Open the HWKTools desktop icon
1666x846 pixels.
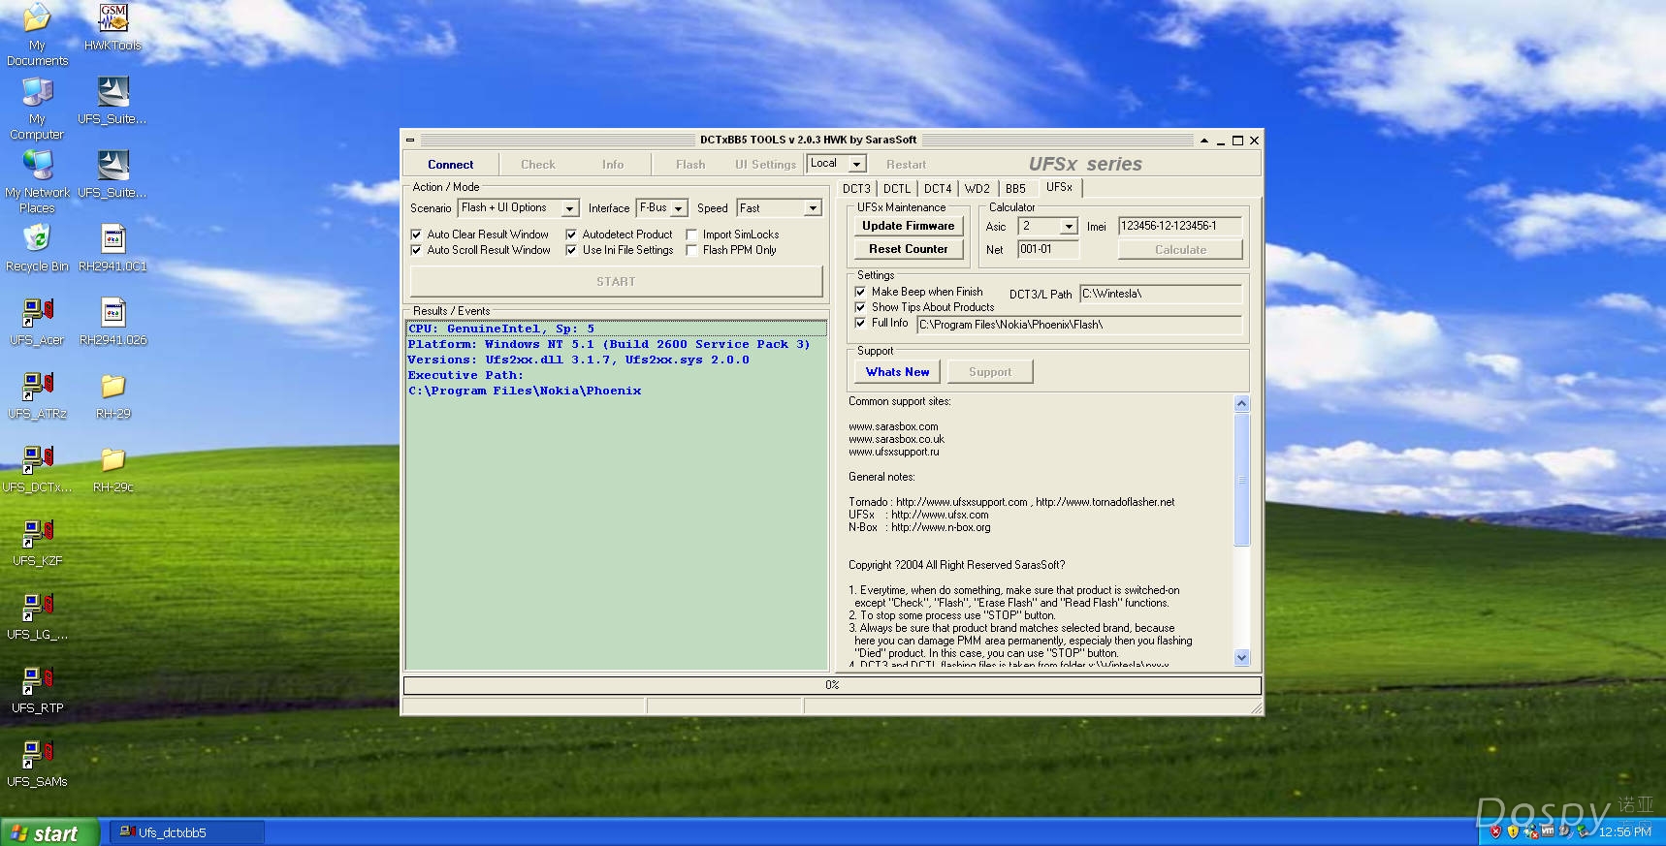coord(112,27)
